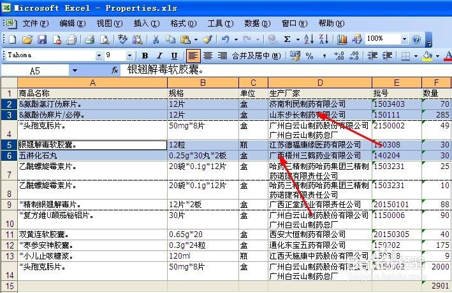Screen dimensions: 452x293
Task: Open the 窗口(W) menu
Action: click(x=295, y=24)
